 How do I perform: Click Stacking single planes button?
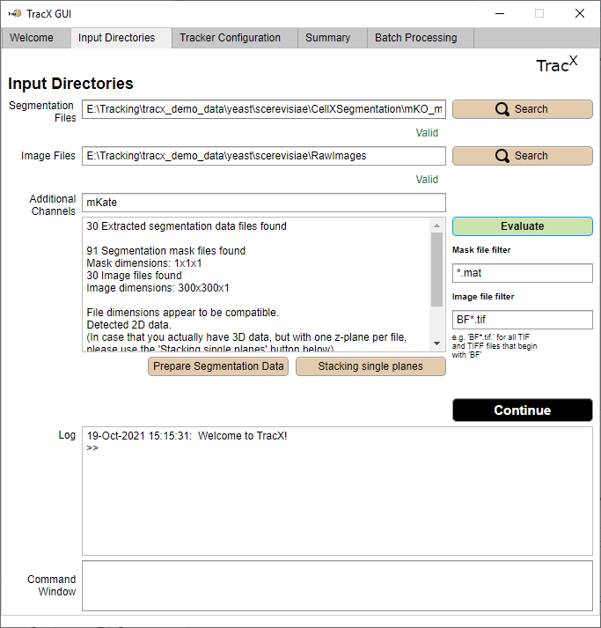tap(370, 366)
